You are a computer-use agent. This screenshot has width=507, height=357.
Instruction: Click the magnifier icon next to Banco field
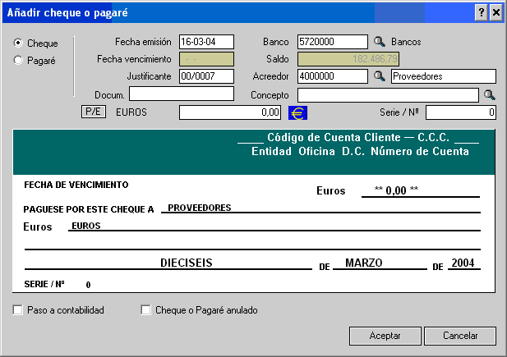pyautogui.click(x=379, y=42)
